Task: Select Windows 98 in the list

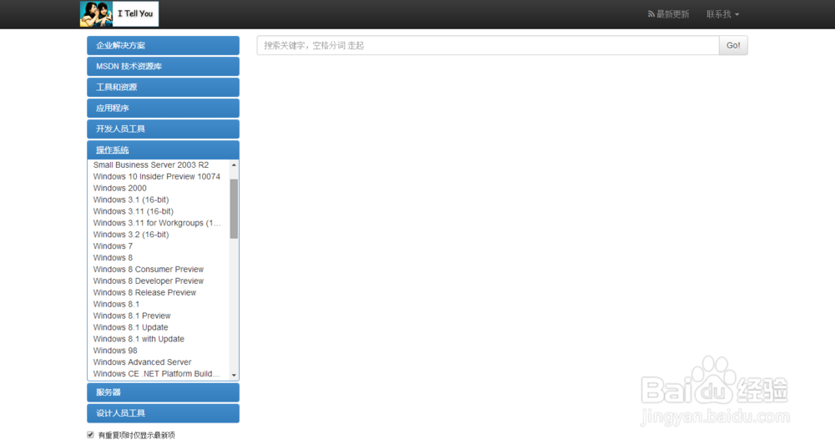Action: (115, 351)
